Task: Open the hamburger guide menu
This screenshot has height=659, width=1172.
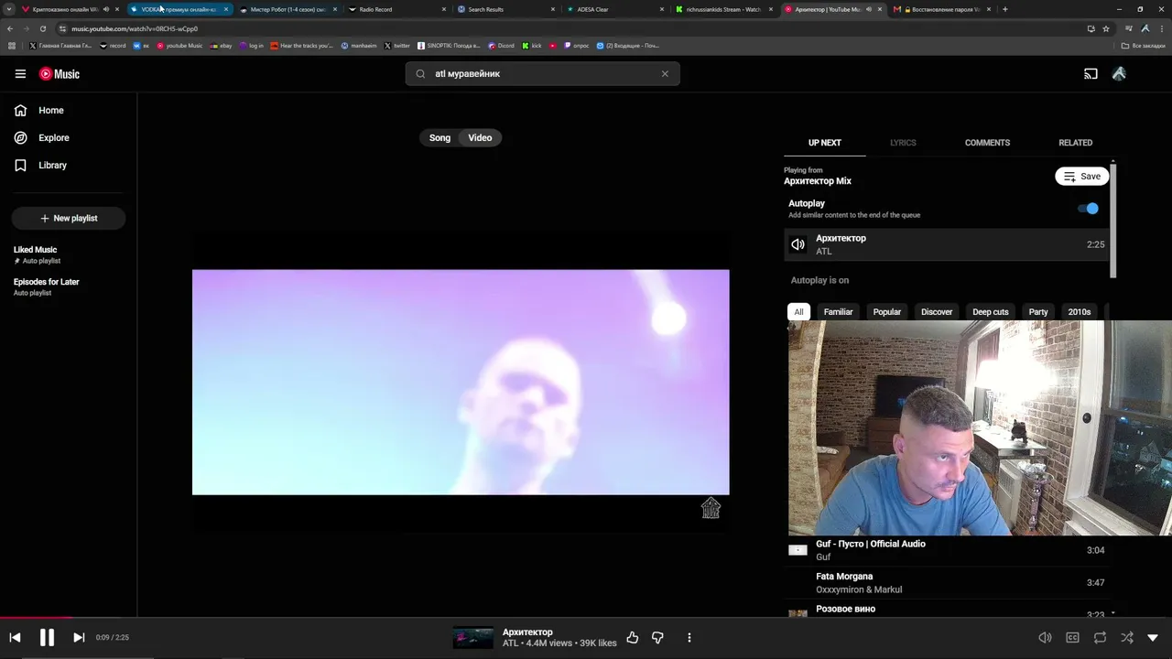Action: (x=20, y=74)
